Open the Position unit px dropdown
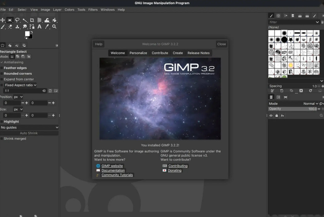 [18, 97]
